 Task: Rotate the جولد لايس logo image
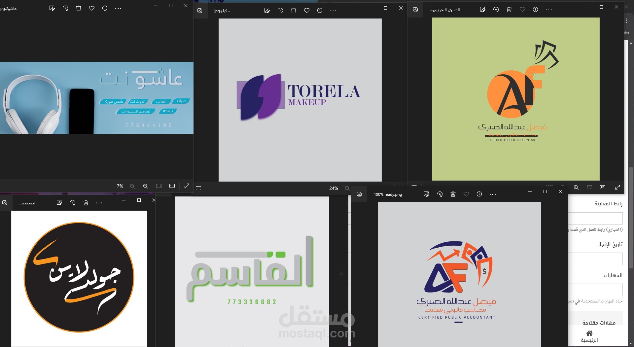(73, 203)
